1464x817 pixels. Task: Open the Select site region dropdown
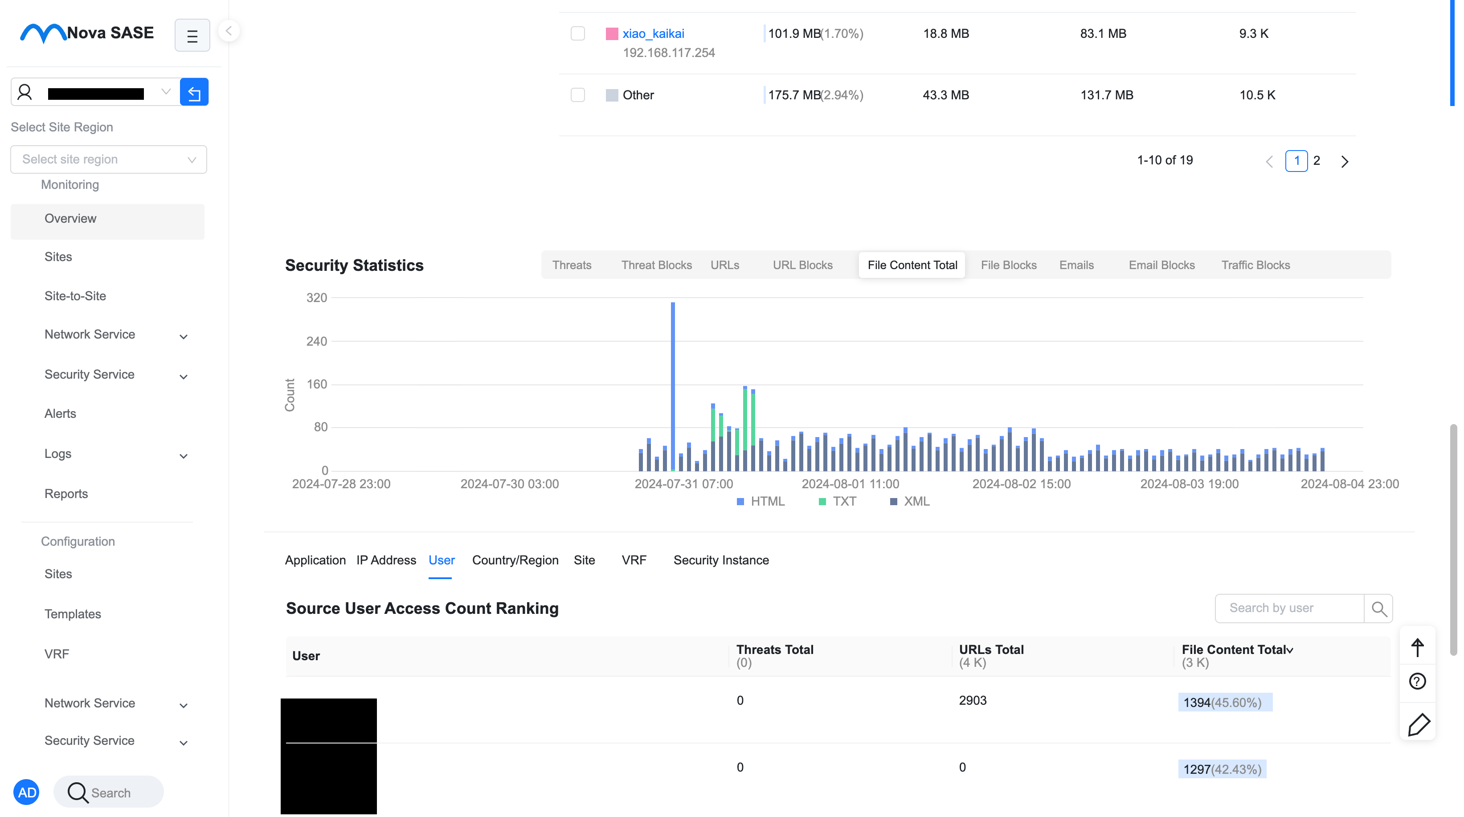tap(109, 159)
